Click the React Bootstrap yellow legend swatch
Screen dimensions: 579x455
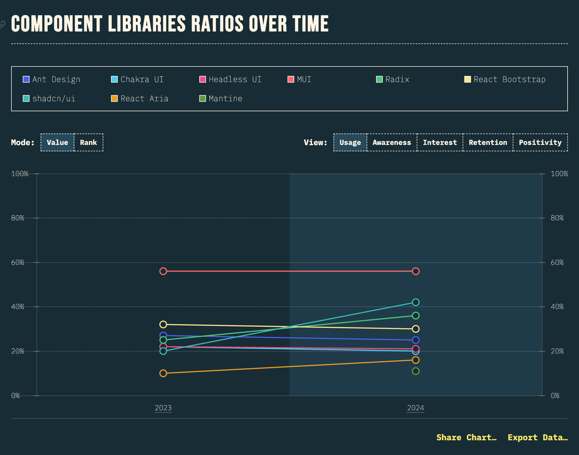coord(468,80)
